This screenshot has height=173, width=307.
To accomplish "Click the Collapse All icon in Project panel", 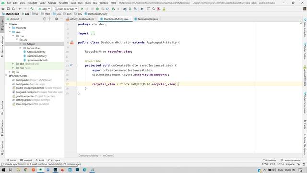I will pyautogui.click(x=50, y=19).
